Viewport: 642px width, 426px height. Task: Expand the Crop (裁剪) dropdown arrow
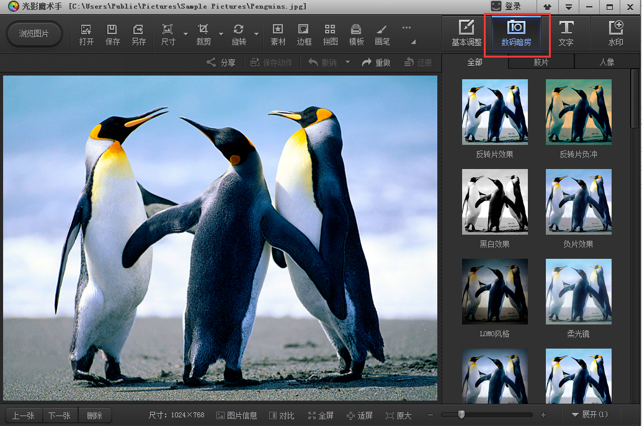[x=221, y=34]
